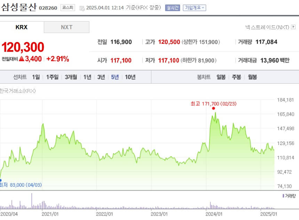Click the 184,181 y-axis label
This screenshot has height=220, width=299.
coord(285,100)
